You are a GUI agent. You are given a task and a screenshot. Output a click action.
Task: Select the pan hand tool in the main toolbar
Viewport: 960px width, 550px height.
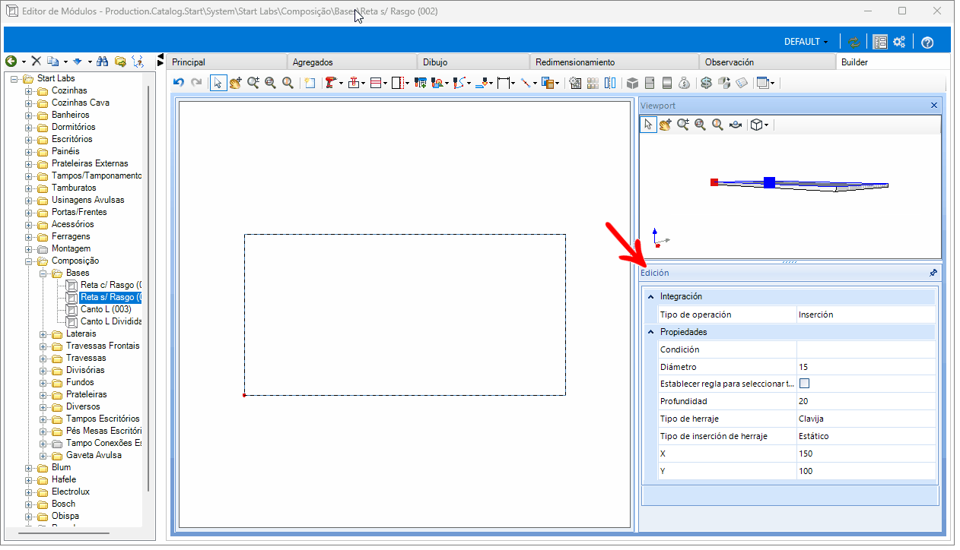click(236, 83)
